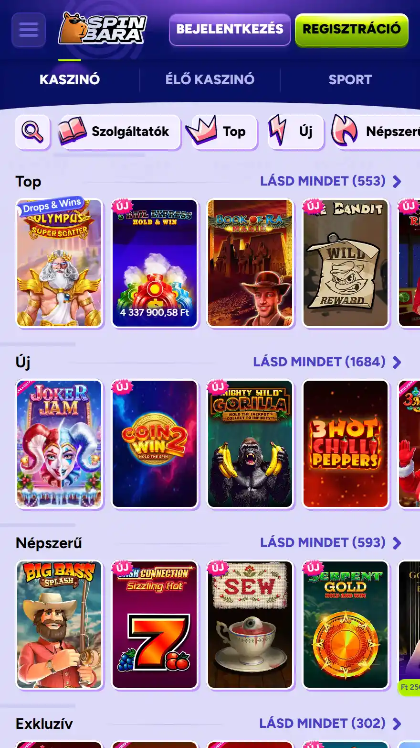
Task: Open the Book of Ra Magic game
Action: (250, 263)
